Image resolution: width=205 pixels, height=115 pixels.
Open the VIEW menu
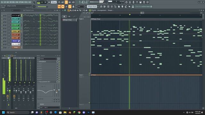(17, 2)
